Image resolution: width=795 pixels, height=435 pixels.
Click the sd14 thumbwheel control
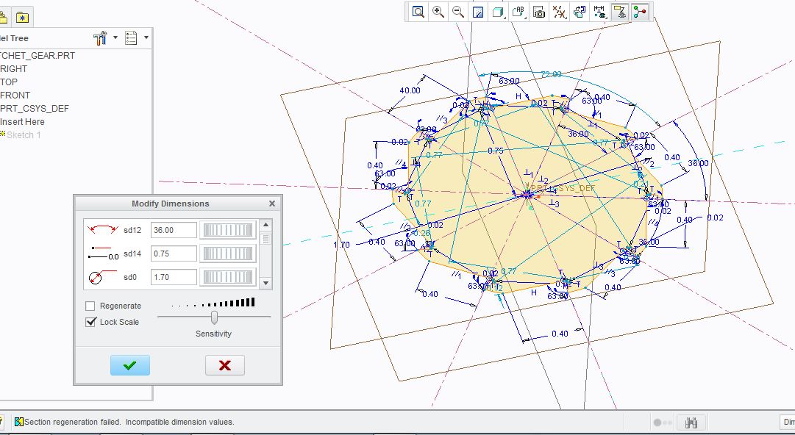pyautogui.click(x=228, y=254)
